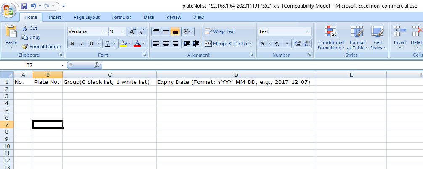
Task: Click the Save icon in quick access toolbar
Action: click(24, 6)
